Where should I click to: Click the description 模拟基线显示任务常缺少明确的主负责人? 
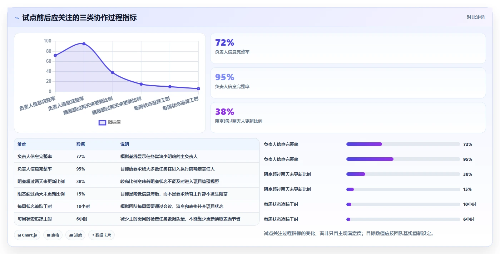(159, 157)
